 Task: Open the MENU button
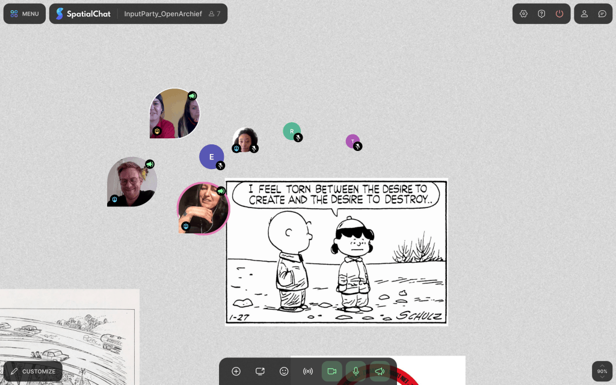24,14
